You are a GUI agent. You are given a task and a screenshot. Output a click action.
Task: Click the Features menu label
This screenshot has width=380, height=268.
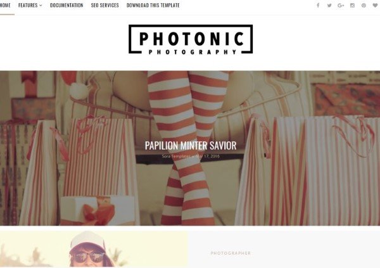[28, 5]
